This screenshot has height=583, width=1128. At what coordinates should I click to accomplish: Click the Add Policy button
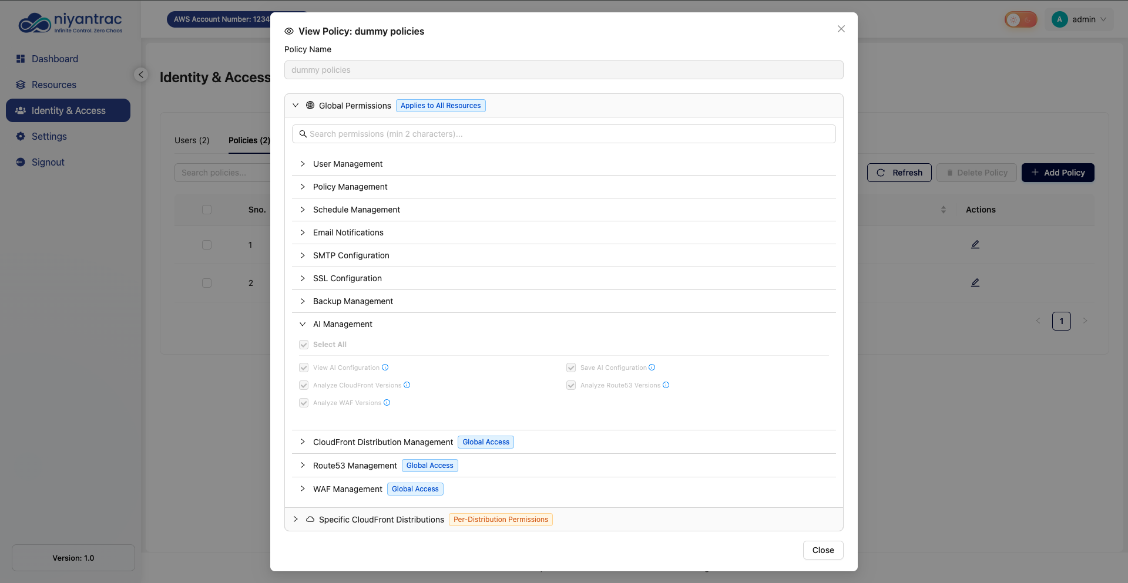1057,173
